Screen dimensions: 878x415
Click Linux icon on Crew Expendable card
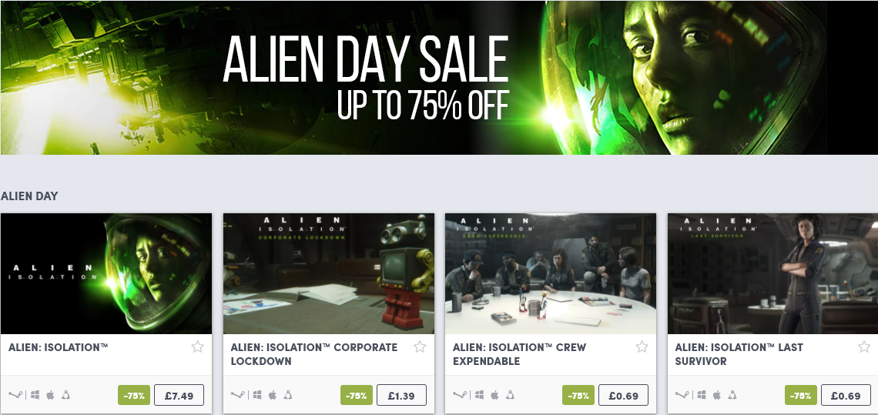(x=510, y=395)
